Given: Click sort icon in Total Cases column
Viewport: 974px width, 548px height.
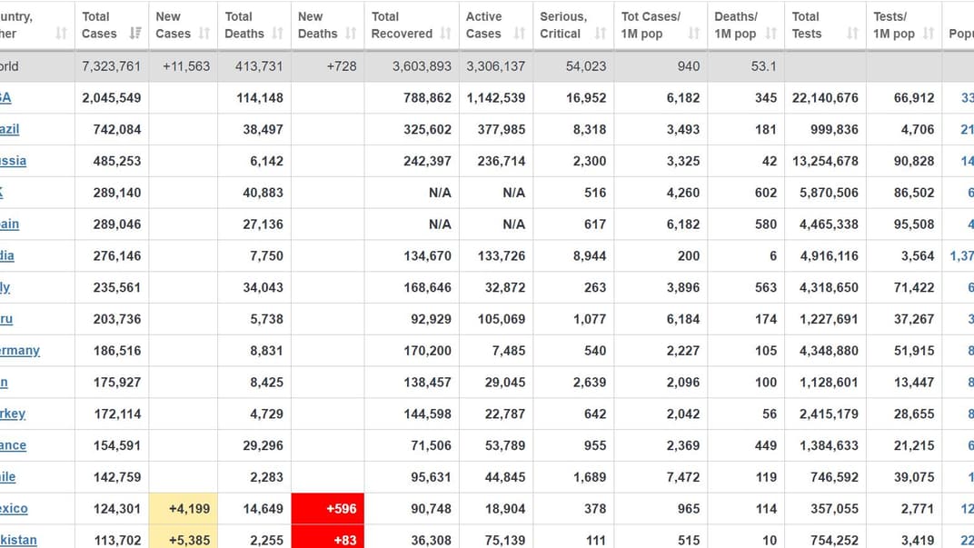Looking at the screenshot, I should (135, 34).
